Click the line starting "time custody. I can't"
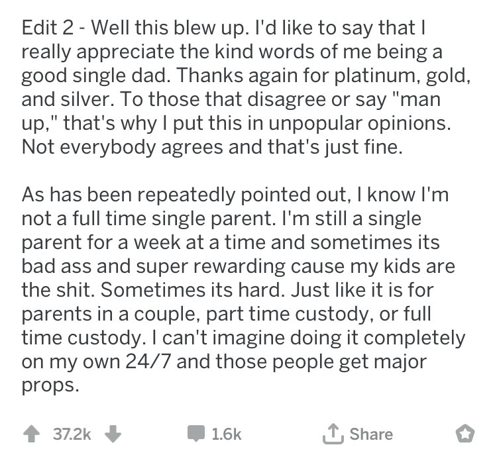The image size is (497, 455). pos(243,338)
